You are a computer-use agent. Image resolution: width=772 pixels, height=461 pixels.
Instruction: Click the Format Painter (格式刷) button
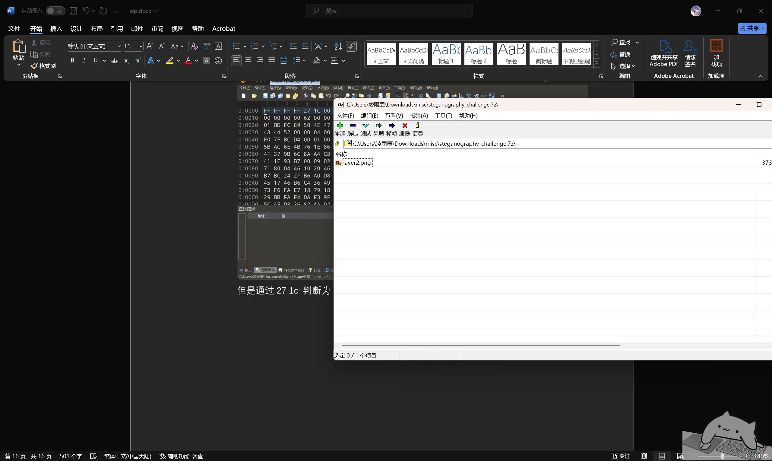coord(43,66)
